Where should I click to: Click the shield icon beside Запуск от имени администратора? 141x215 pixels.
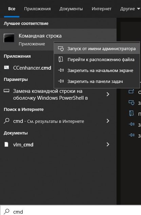(61, 48)
